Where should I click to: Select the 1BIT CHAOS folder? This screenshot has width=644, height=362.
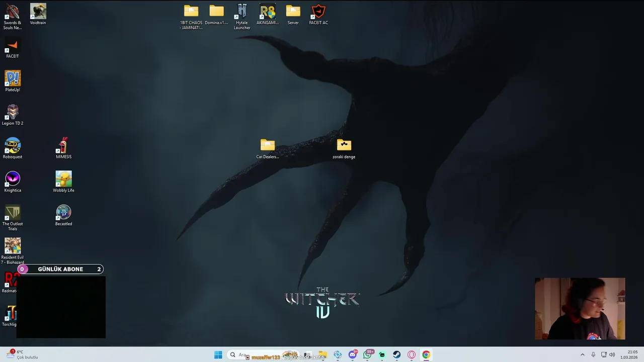[x=191, y=17]
